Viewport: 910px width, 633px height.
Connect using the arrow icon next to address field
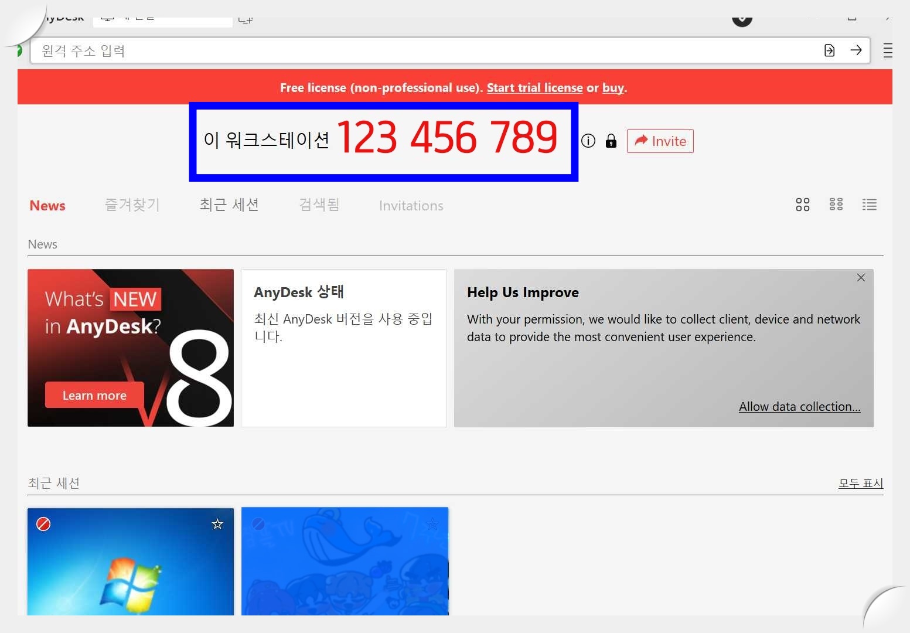click(x=856, y=50)
